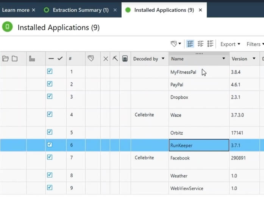Click the check all items icon
Image resolution: width=264 pixels, height=197 pixels.
click(200, 44)
